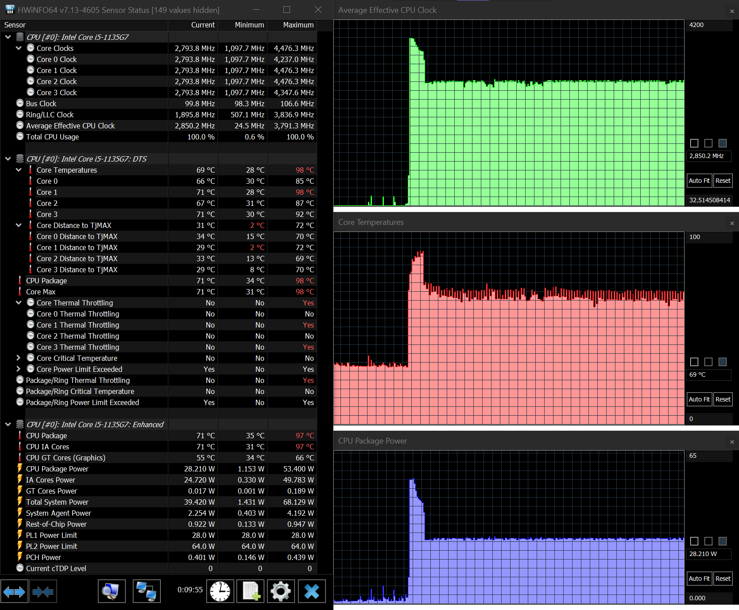This screenshot has width=739, height=610.
Task: Reset the elapsed time clock icon
Action: click(220, 591)
